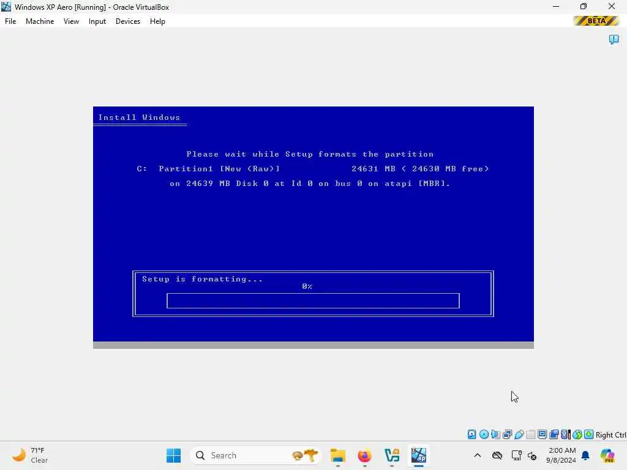Open the weather widget showing 71°F
This screenshot has height=470, width=627.
coord(30,455)
